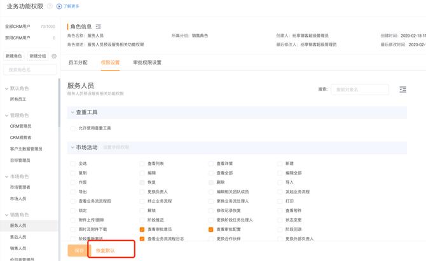Click the help question mark icon beside 业务功能权限
426x261 pixels.
[x=50, y=6]
